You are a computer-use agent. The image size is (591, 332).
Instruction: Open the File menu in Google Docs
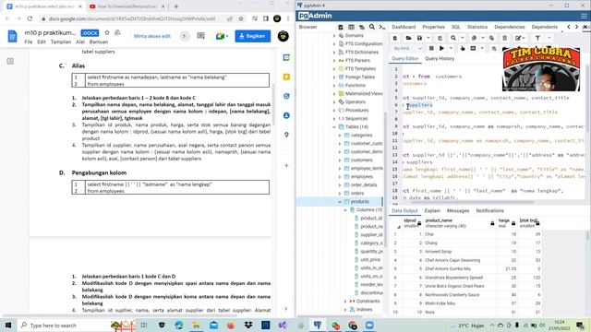29,41
